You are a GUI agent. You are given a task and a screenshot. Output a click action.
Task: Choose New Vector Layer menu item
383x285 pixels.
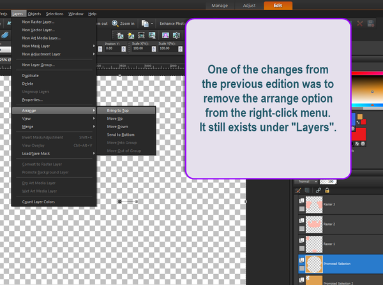54,30
